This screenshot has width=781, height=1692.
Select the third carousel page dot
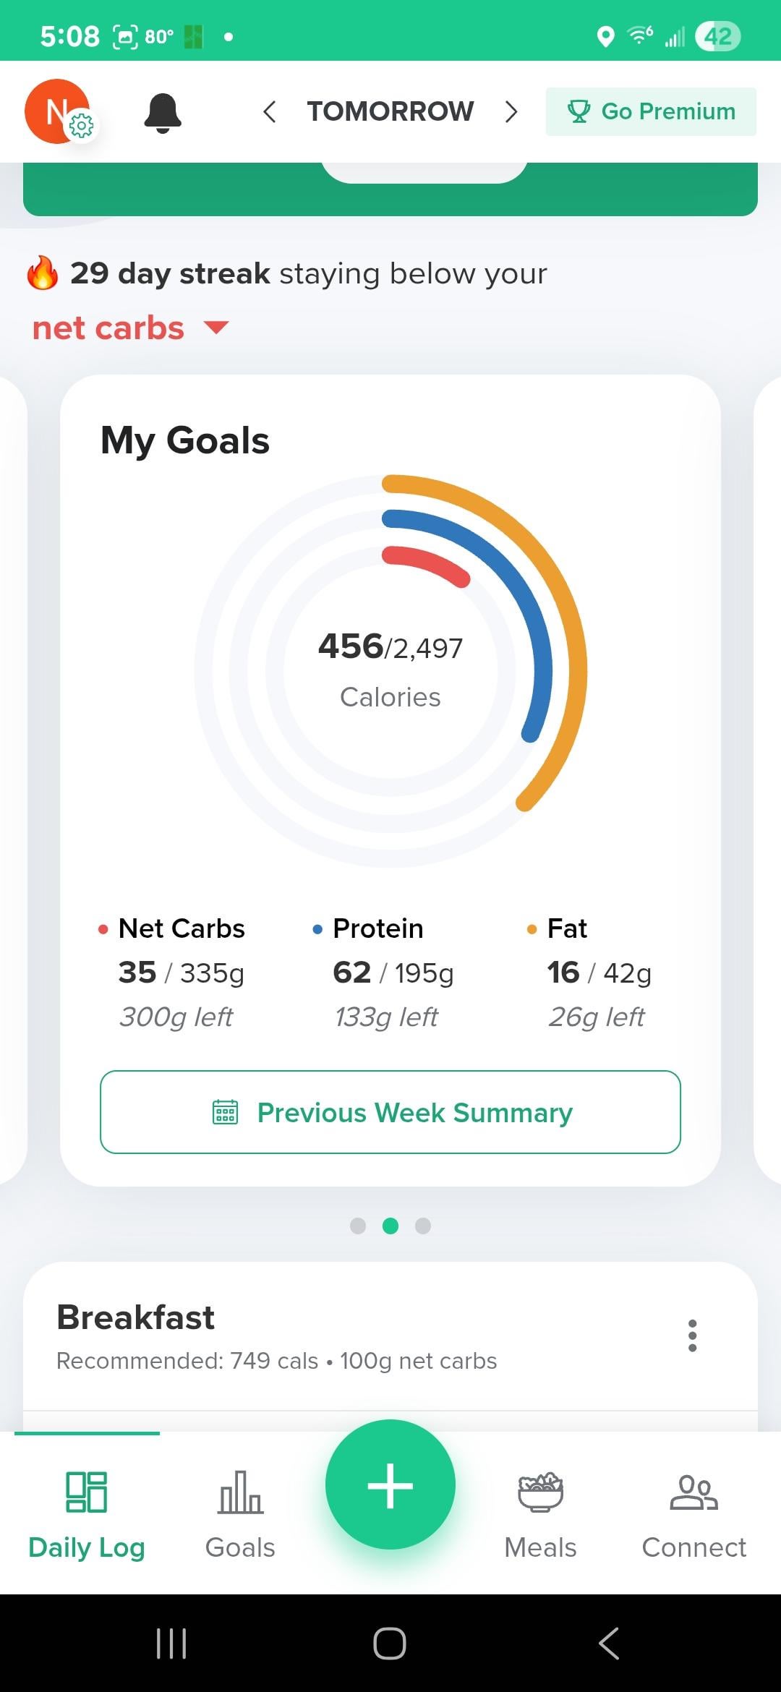[x=423, y=1226]
